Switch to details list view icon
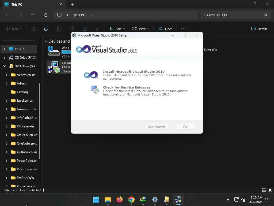Screen dimensions: 274x206 coord(264,190)
